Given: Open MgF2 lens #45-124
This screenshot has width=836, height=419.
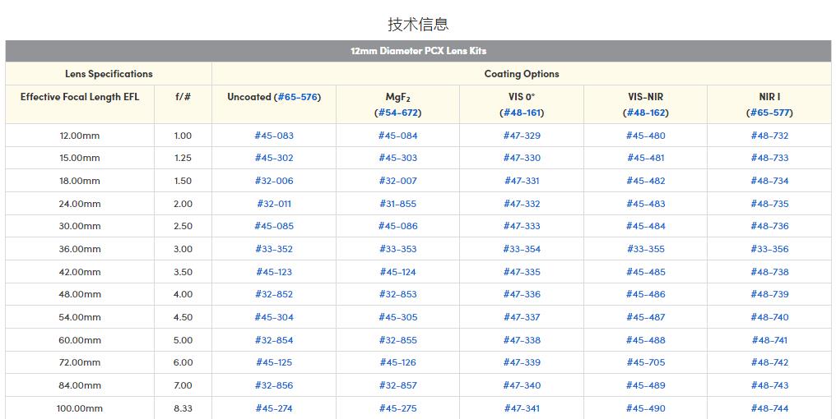Looking at the screenshot, I should pyautogui.click(x=397, y=272).
